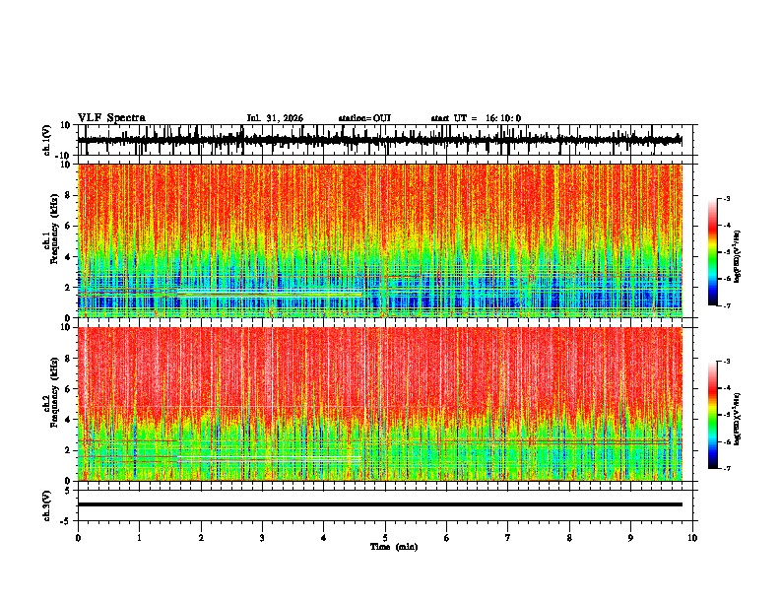Image resolution: width=780 pixels, height=603 pixels.
Task: Click the "station=OUI" header label
Action: [364, 118]
